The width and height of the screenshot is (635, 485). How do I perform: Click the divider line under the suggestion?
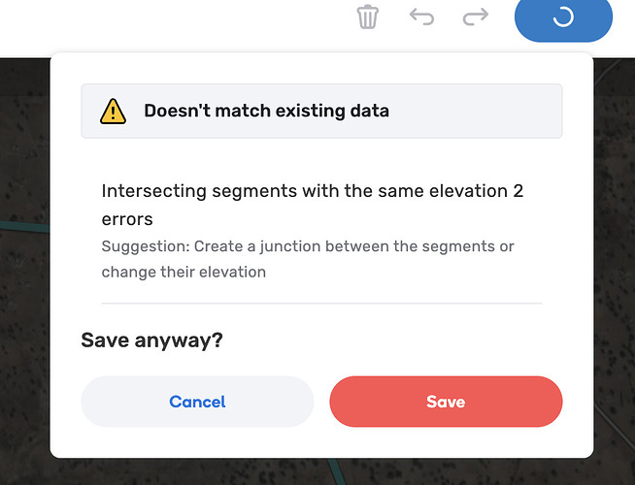[321, 304]
